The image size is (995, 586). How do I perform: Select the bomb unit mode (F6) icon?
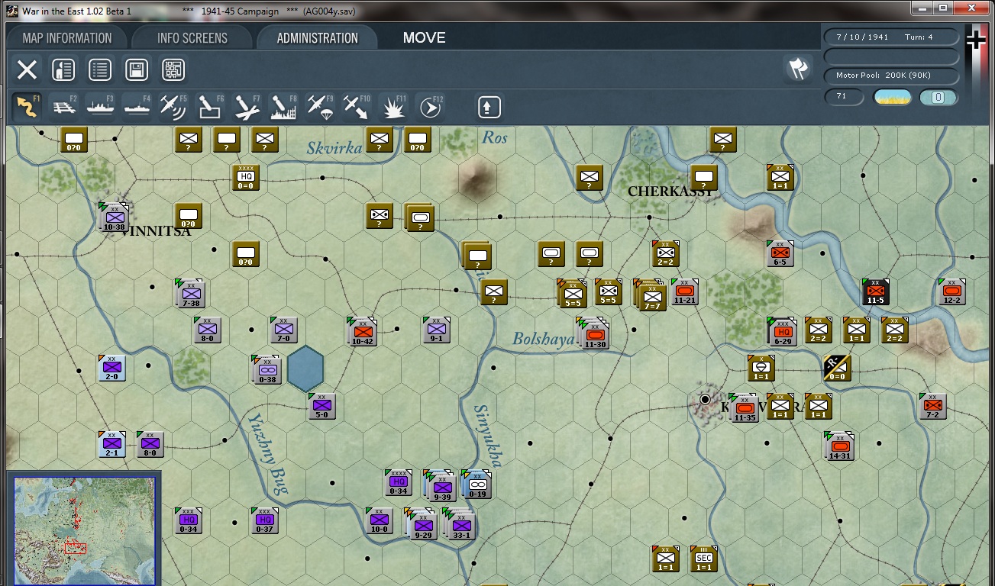(210, 107)
